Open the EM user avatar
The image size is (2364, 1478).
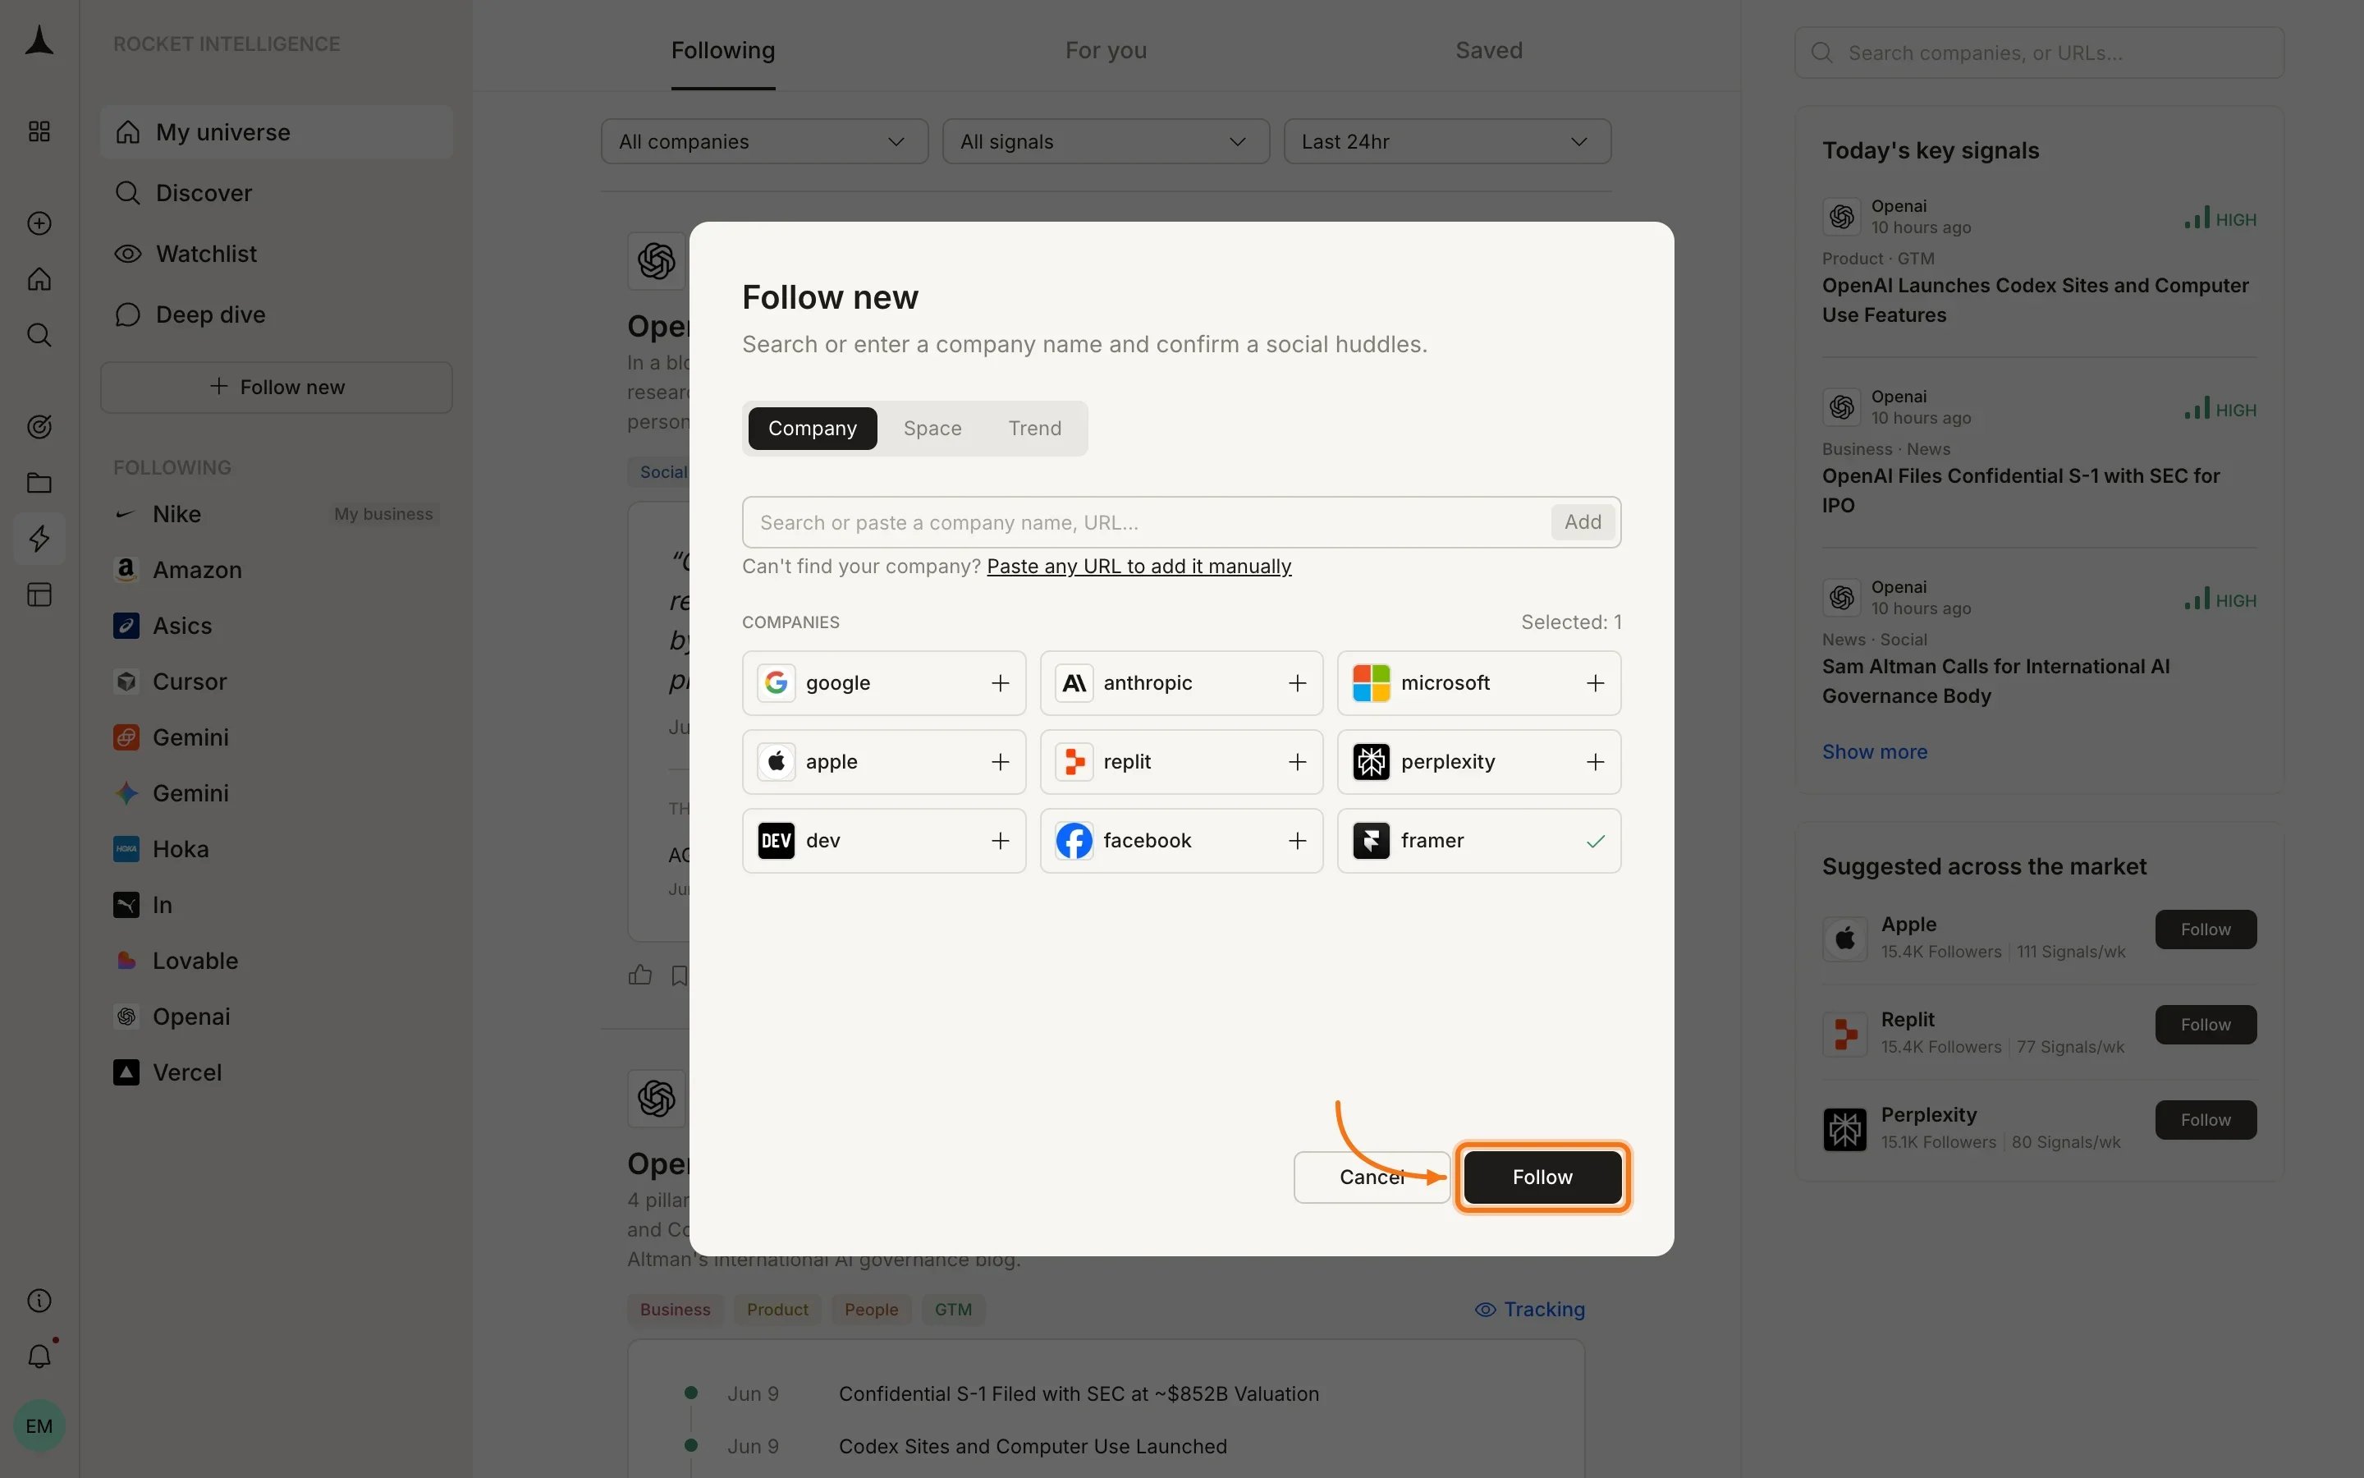(x=39, y=1425)
